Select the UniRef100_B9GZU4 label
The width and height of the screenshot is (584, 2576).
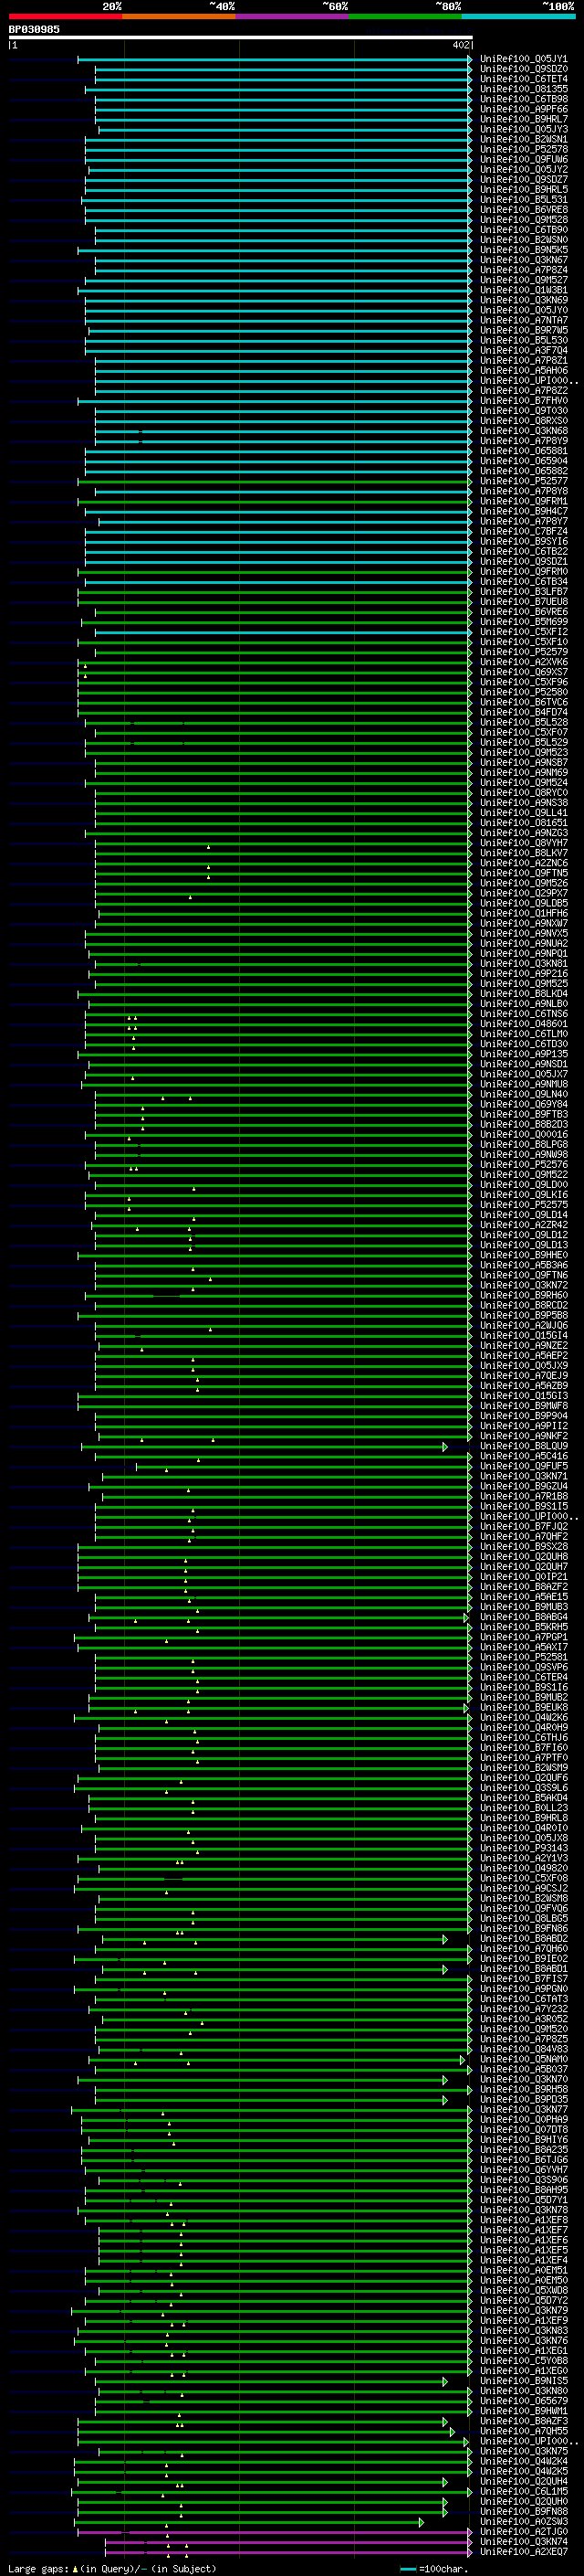(524, 1485)
